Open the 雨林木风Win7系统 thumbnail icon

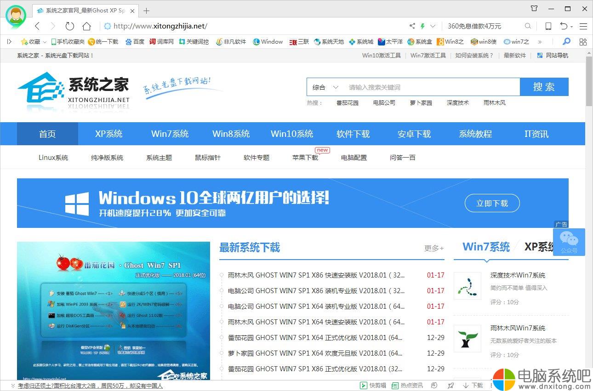click(468, 339)
